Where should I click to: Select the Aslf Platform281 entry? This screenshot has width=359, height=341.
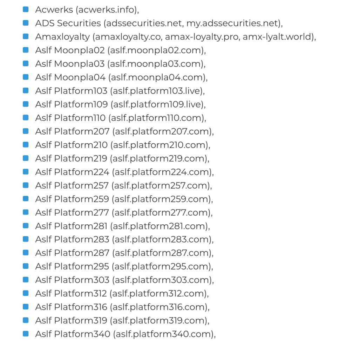point(122,226)
